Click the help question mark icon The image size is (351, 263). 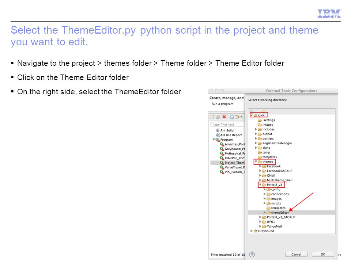coord(252,255)
